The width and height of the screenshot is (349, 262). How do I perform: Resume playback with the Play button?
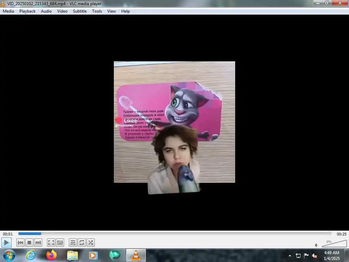pos(6,243)
